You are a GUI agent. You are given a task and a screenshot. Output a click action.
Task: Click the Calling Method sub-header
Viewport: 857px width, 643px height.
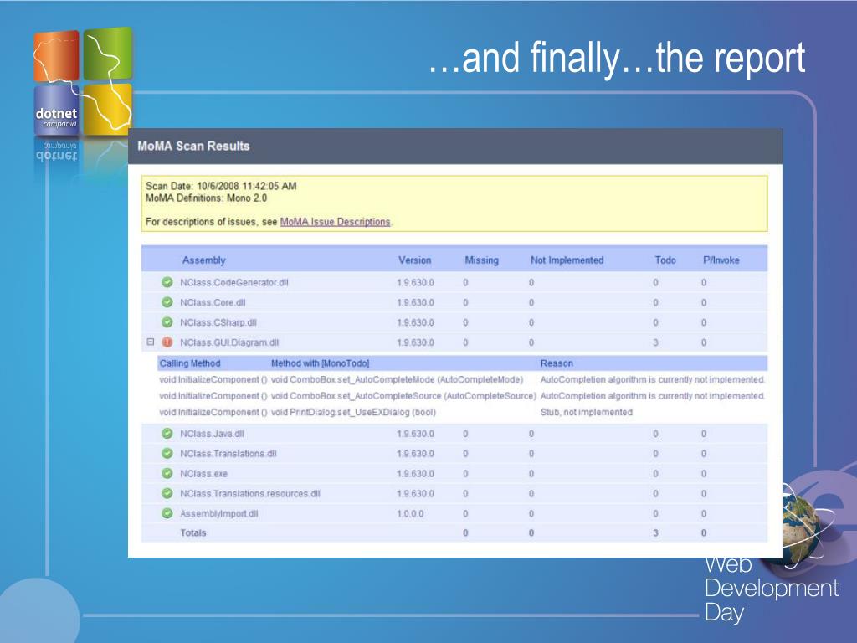point(190,363)
